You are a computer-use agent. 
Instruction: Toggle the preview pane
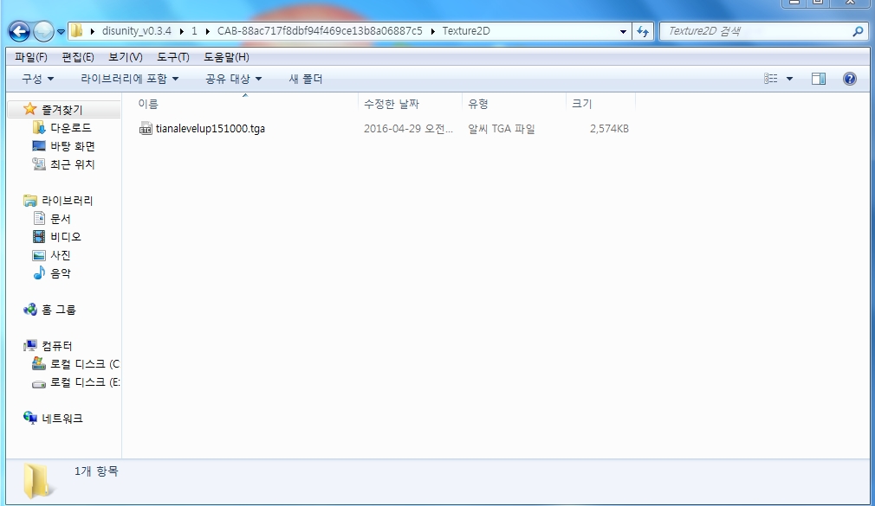point(819,79)
